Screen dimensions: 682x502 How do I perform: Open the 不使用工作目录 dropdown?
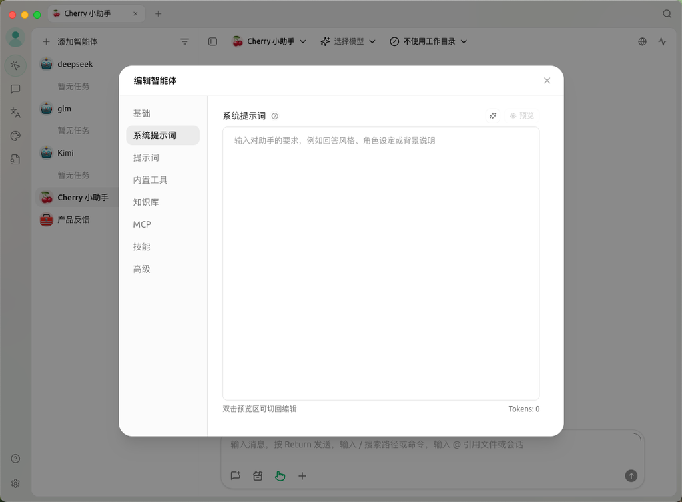point(428,41)
